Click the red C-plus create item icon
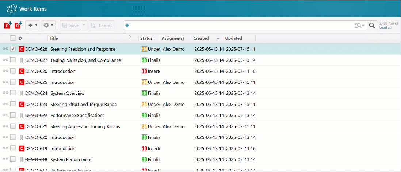401x172 pixels. pos(8,25)
